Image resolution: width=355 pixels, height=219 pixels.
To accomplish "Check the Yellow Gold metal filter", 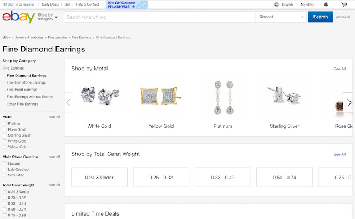I will (4, 147).
